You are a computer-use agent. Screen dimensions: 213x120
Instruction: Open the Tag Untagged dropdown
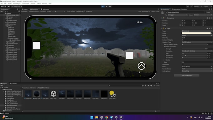point(178,15)
